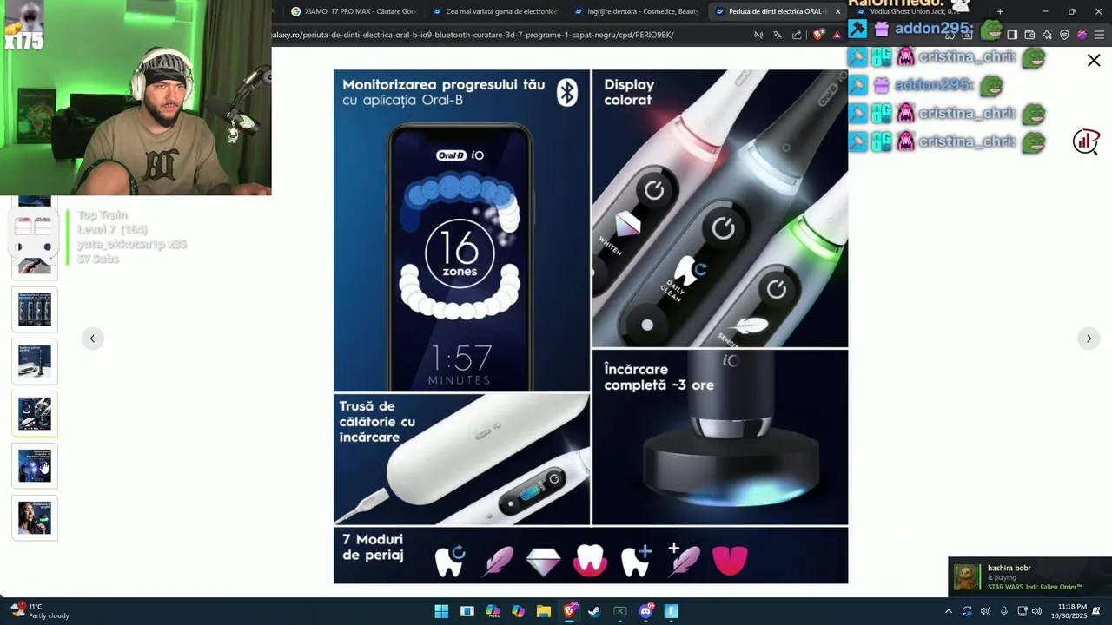Screen dimensions: 1112x625
Task: Open the Windows Start menu
Action: point(441,611)
